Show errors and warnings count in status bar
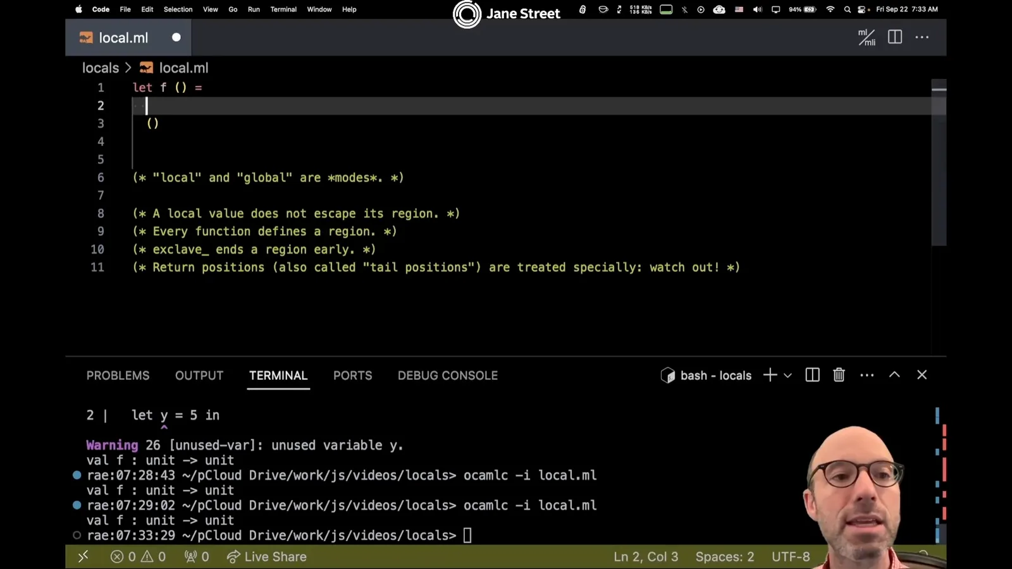Image resolution: width=1012 pixels, height=569 pixels. tap(138, 556)
